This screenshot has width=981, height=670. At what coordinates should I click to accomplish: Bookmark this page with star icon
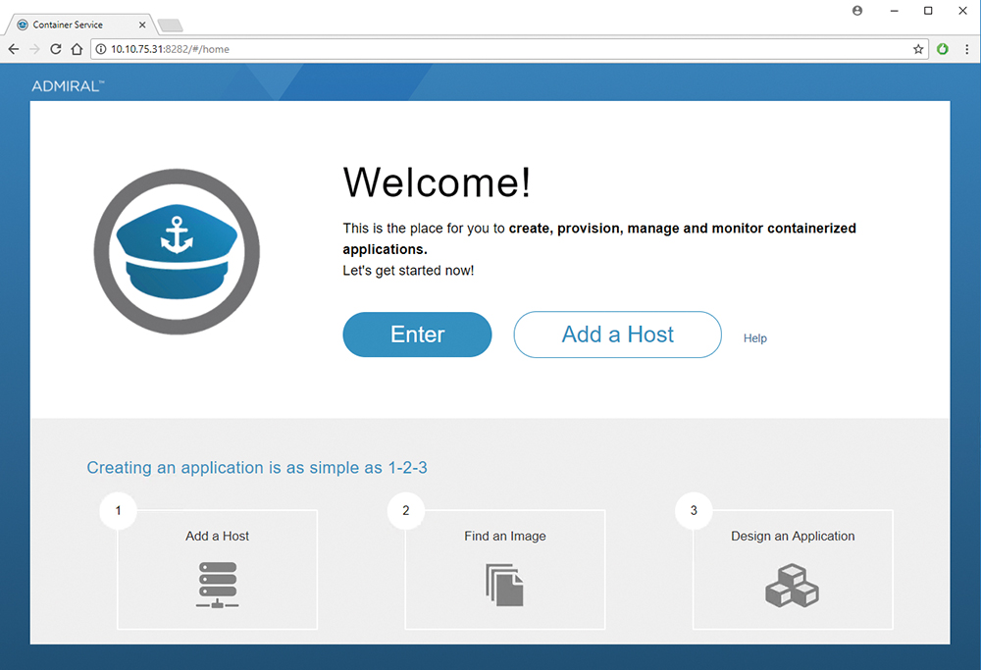[918, 49]
